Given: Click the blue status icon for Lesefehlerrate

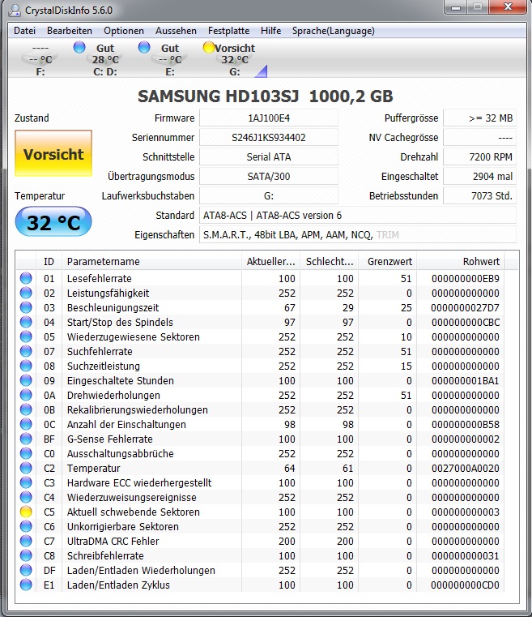Looking at the screenshot, I should coord(26,278).
